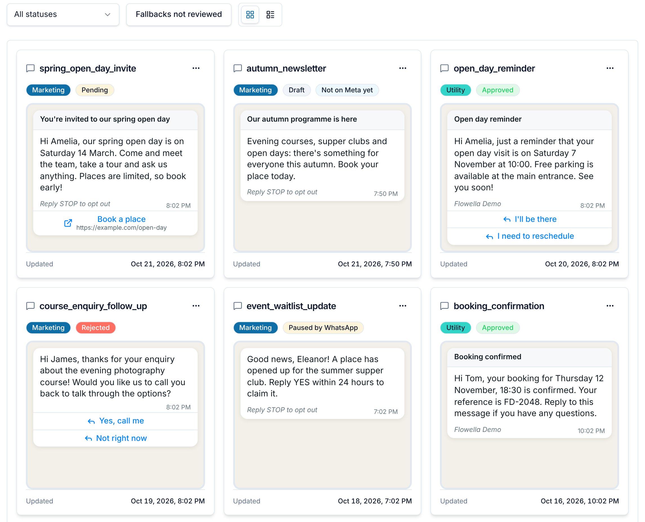Click the https://example.com/open-day URL text
This screenshot has height=522, width=645.
coord(121,227)
